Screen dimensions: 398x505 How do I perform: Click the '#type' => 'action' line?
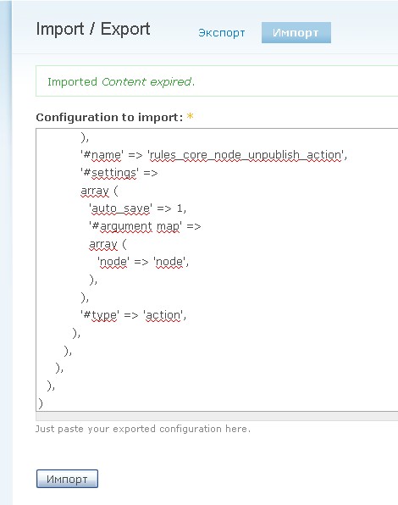(133, 315)
